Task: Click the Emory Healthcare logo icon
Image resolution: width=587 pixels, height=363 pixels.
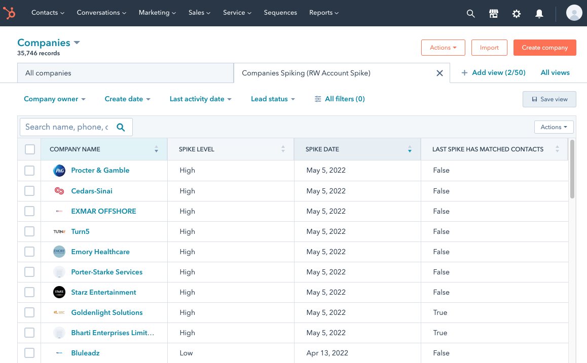Action: [x=59, y=252]
